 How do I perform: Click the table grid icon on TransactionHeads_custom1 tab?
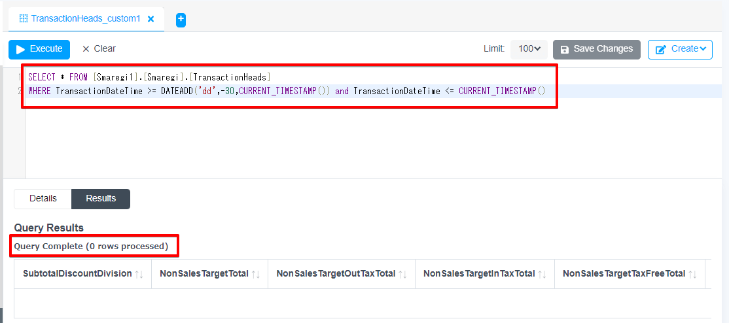pos(24,19)
